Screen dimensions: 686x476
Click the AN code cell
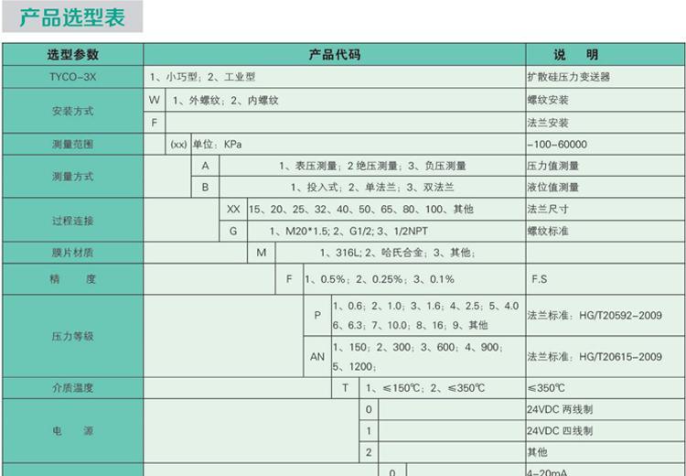(317, 357)
